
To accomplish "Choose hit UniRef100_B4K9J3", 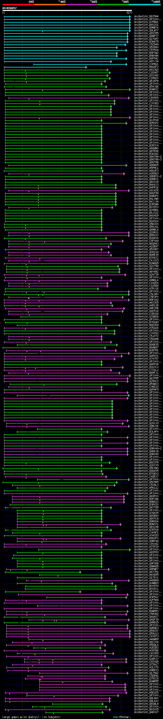I will (146, 185).
